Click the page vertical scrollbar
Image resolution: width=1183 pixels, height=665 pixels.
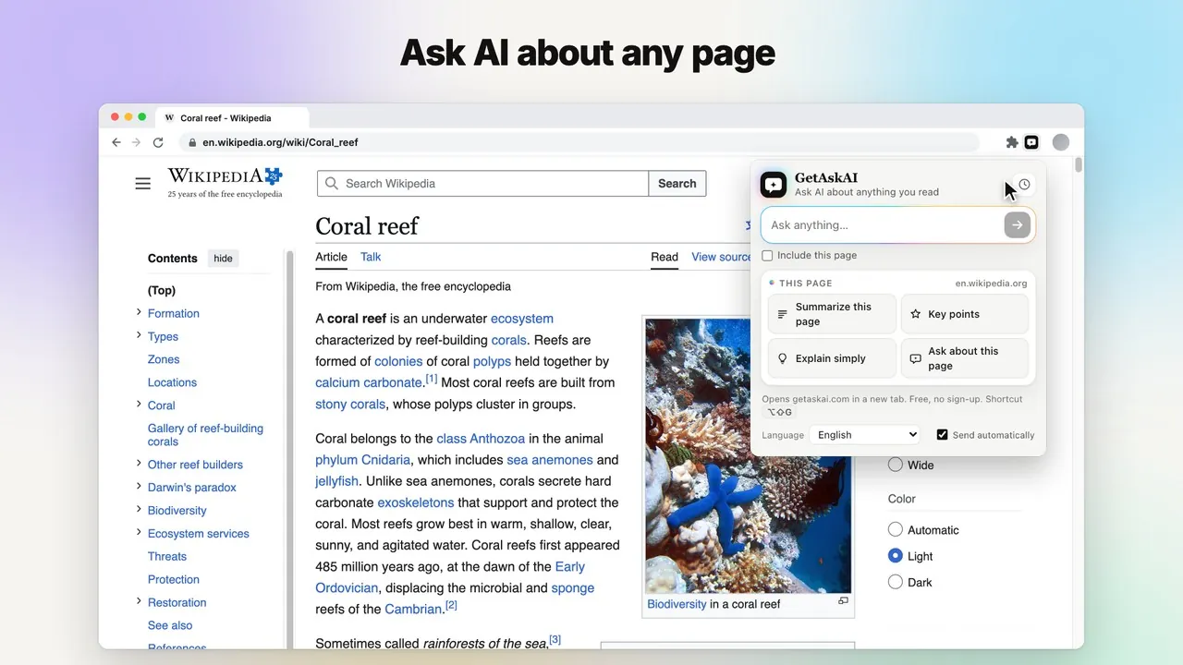pyautogui.click(x=1078, y=165)
